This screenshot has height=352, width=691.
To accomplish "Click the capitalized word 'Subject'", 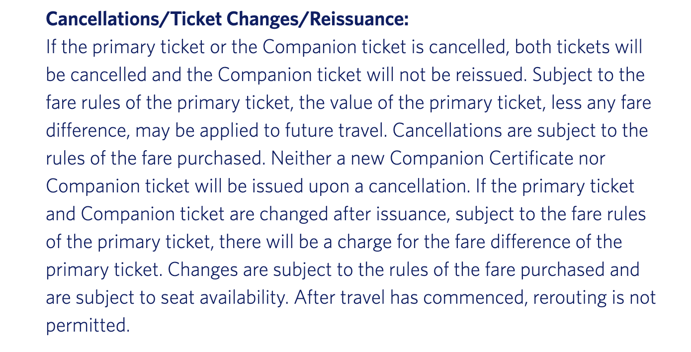I will click(565, 75).
